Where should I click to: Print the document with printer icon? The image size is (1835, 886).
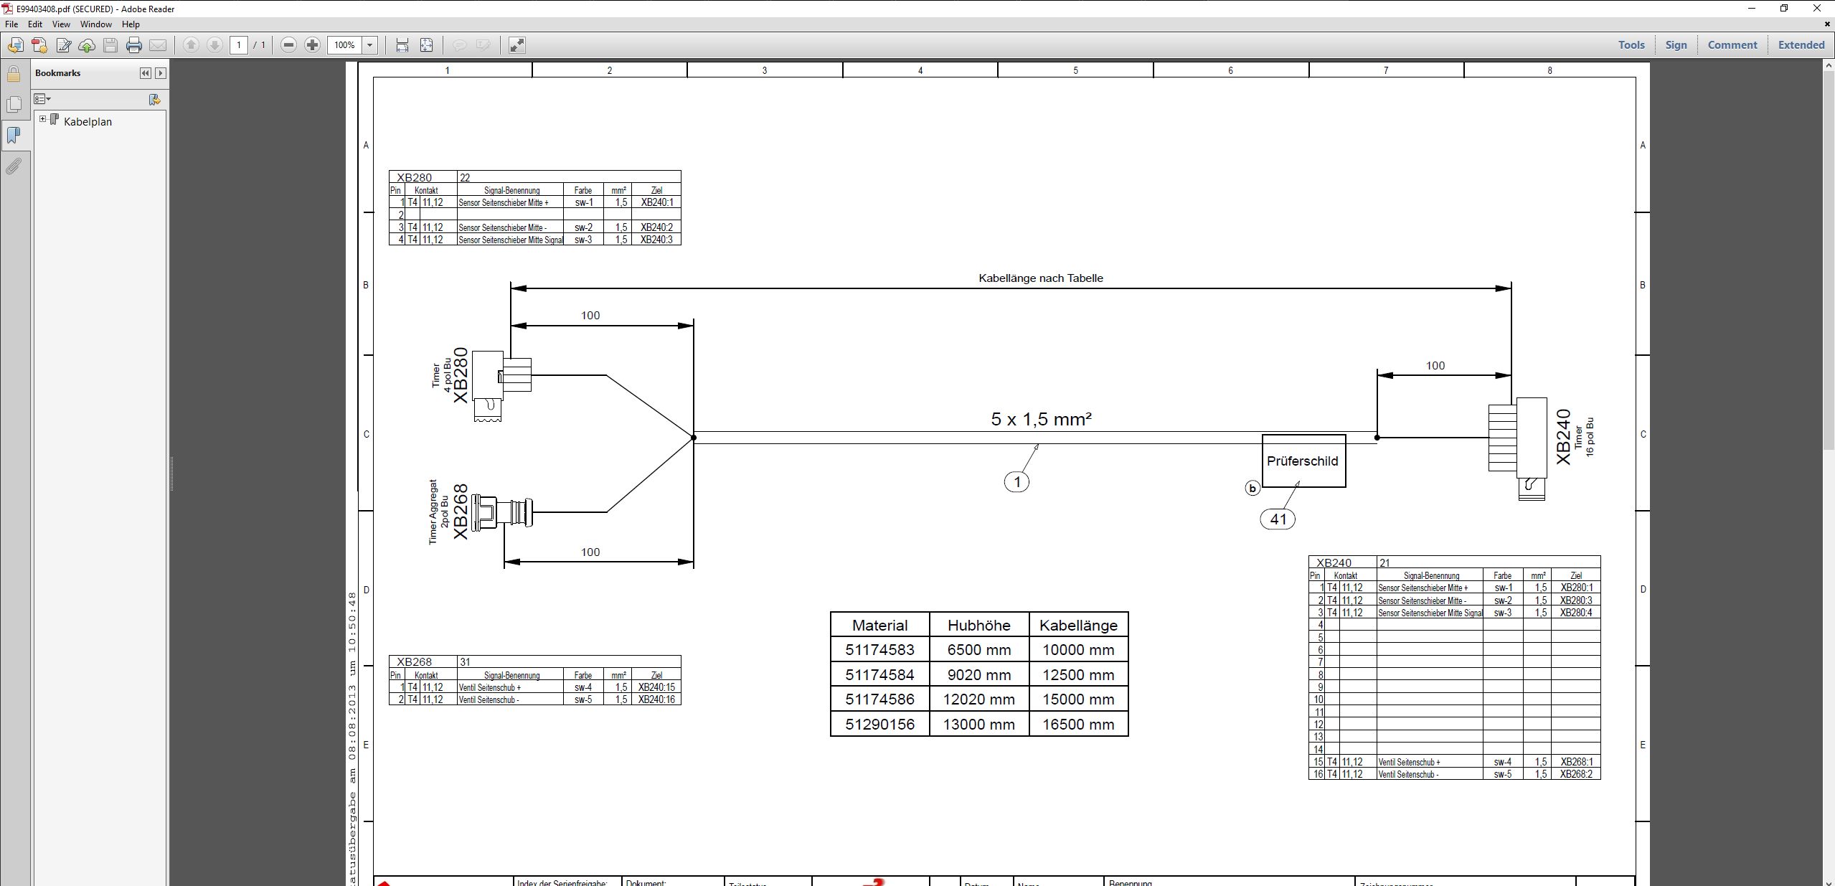click(x=134, y=45)
